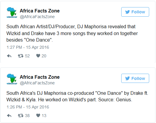Like the tweet with 13 likes
The height and width of the screenshot is (123, 156).
38,116
